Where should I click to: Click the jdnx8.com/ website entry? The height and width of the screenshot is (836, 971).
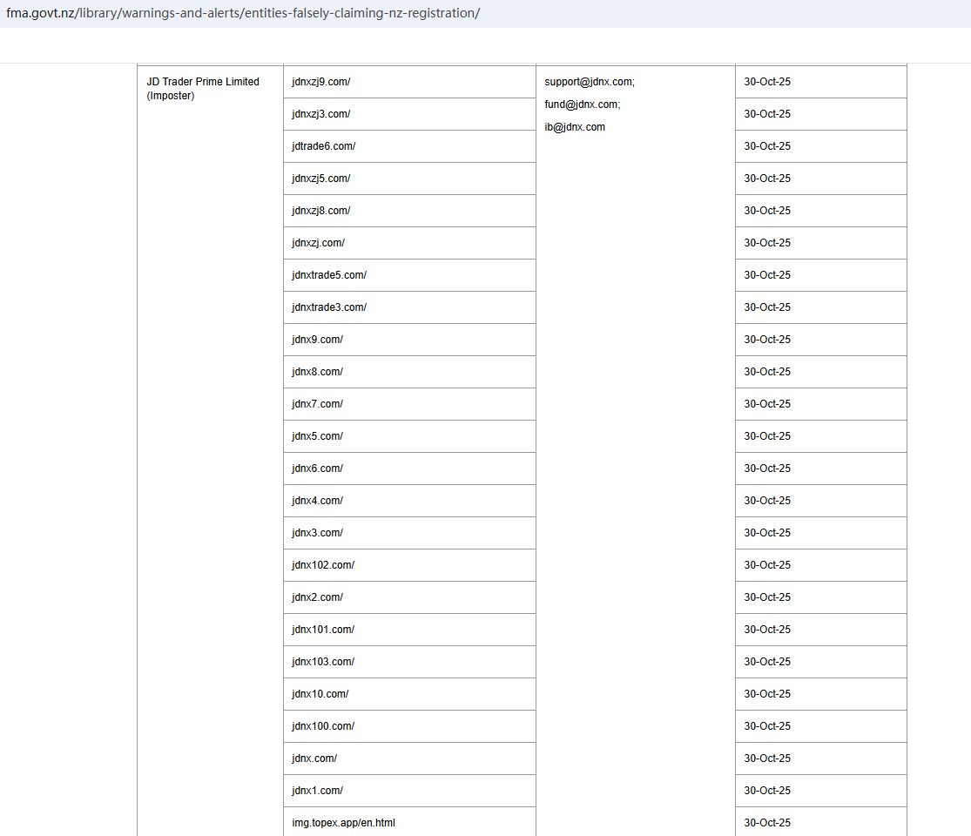coord(317,372)
